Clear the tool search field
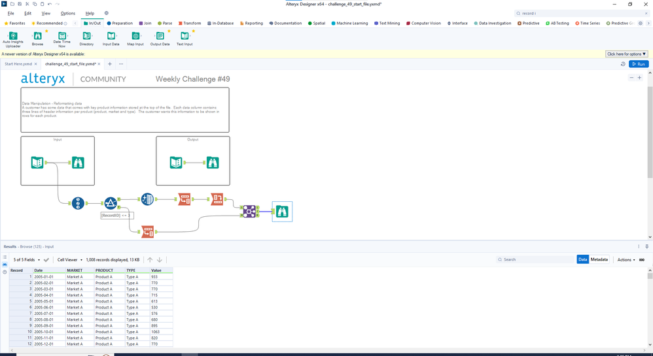Image resolution: width=653 pixels, height=356 pixels. (x=646, y=13)
